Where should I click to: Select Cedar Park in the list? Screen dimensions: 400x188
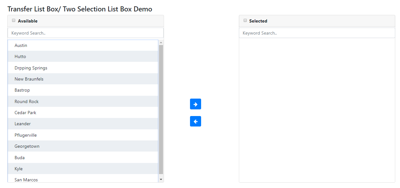(83, 113)
